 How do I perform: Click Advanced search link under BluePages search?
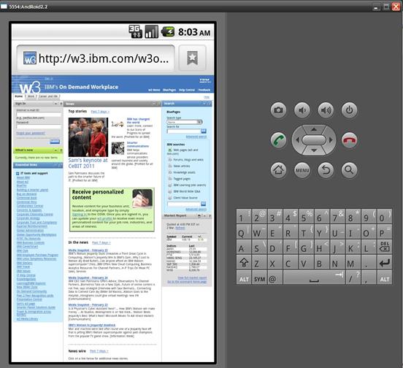click(196, 137)
